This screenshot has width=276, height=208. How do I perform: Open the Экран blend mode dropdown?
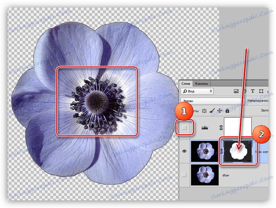click(x=212, y=101)
